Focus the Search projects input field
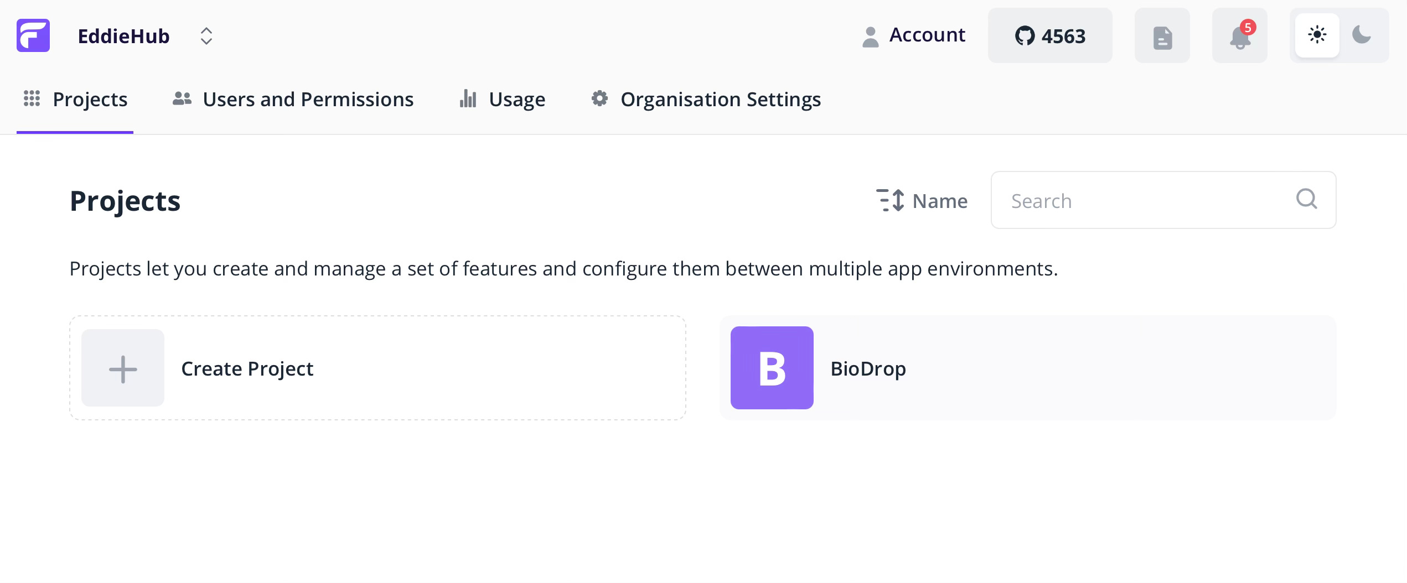The image size is (1407, 583). [1163, 200]
